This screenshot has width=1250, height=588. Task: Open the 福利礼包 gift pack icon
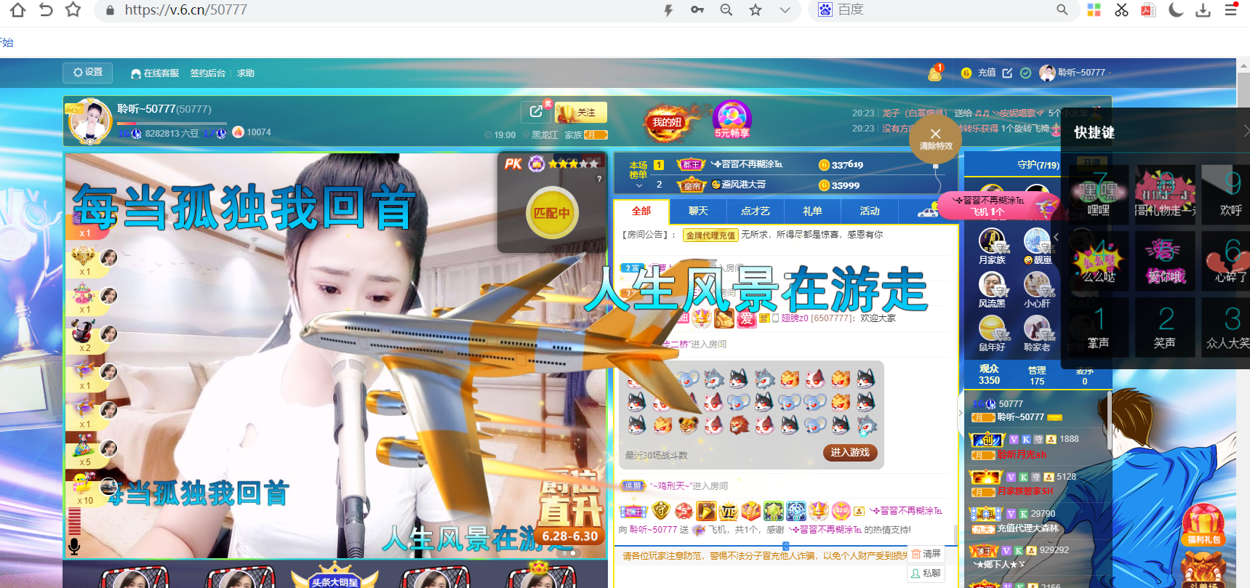(1203, 524)
